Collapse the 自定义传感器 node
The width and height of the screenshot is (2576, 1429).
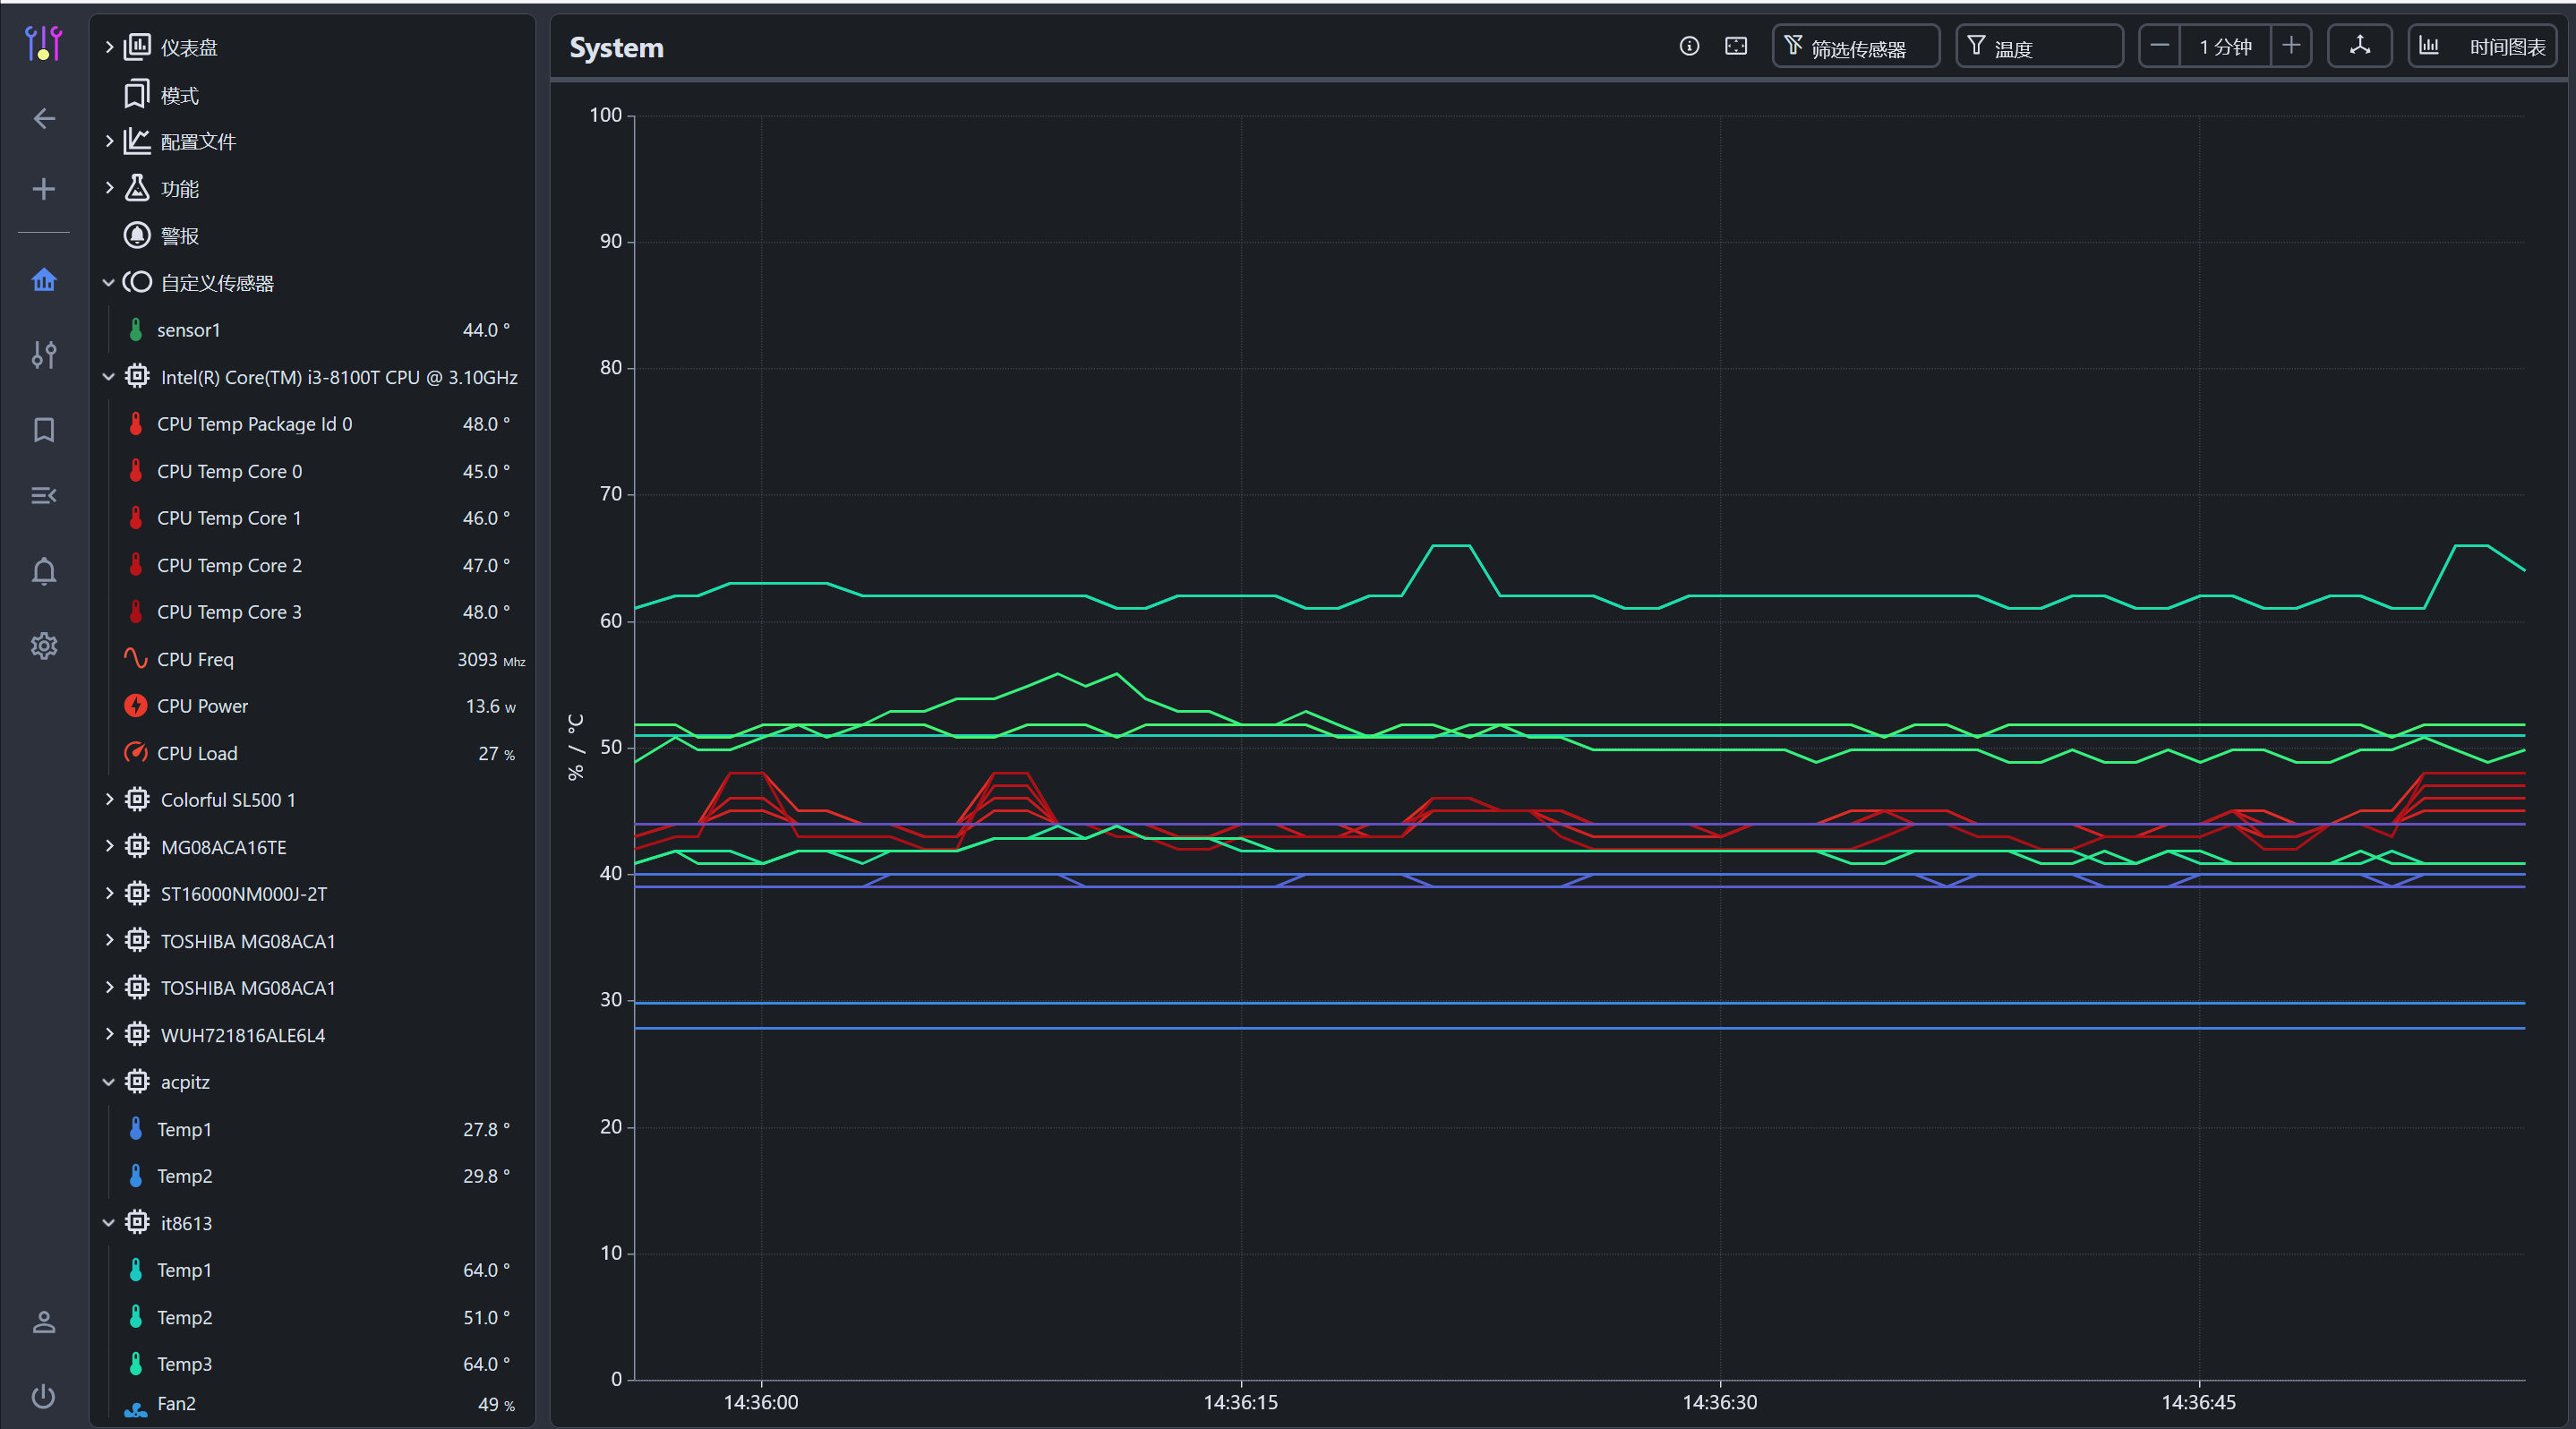point(109,283)
